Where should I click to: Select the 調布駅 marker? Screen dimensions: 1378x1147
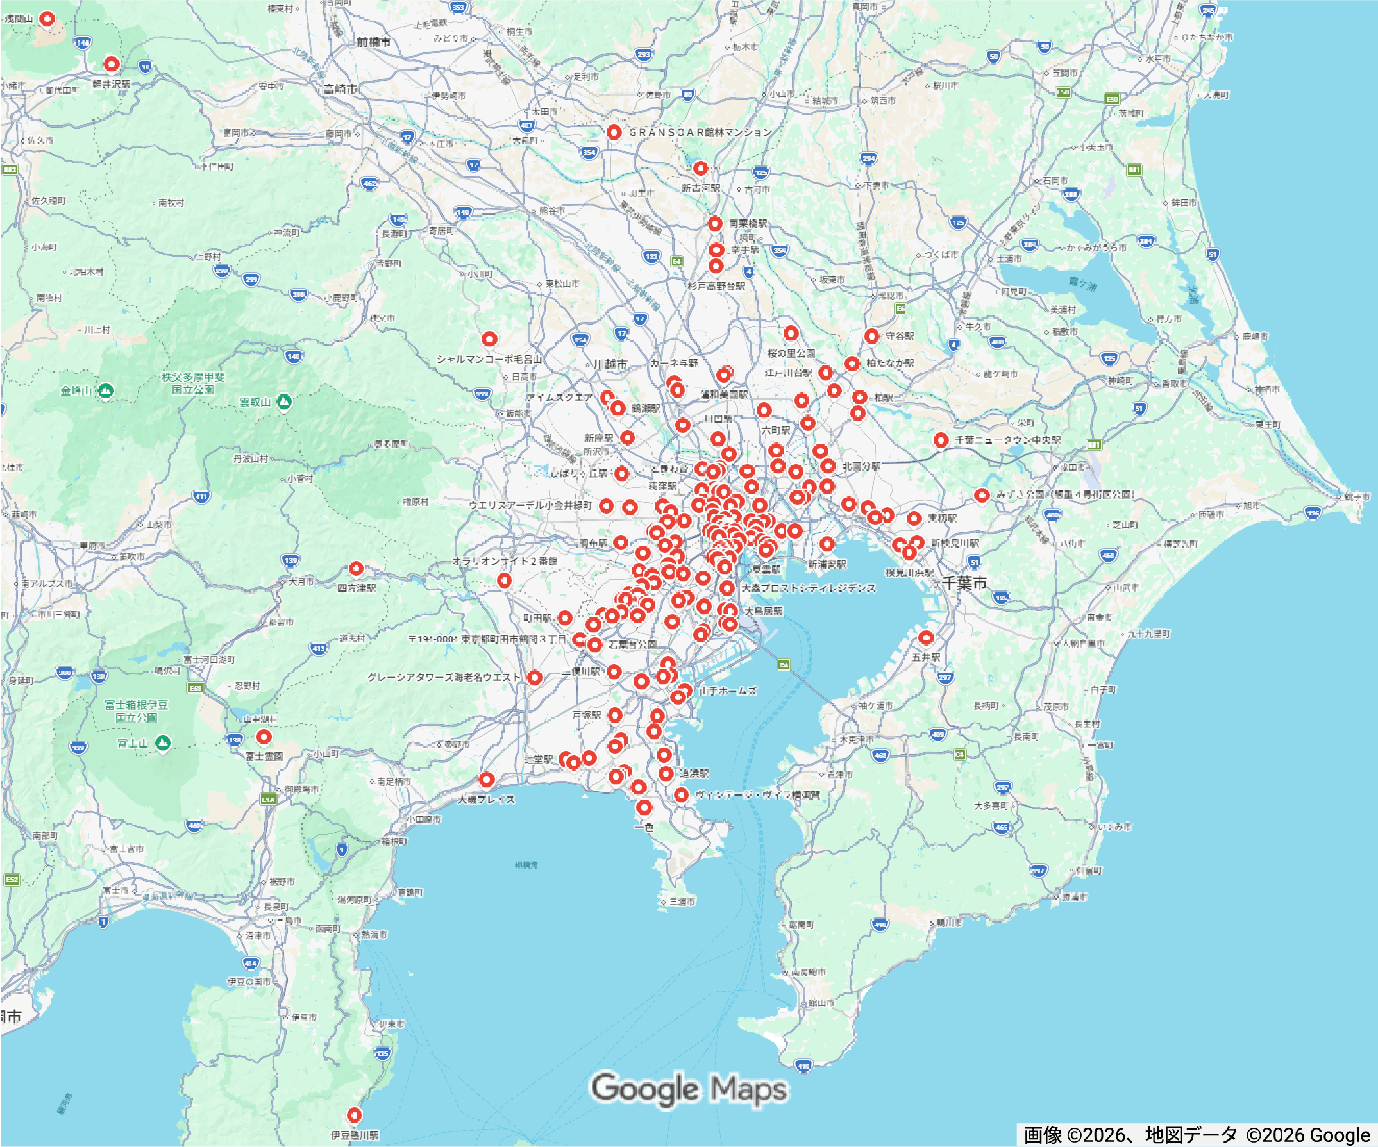click(x=621, y=542)
